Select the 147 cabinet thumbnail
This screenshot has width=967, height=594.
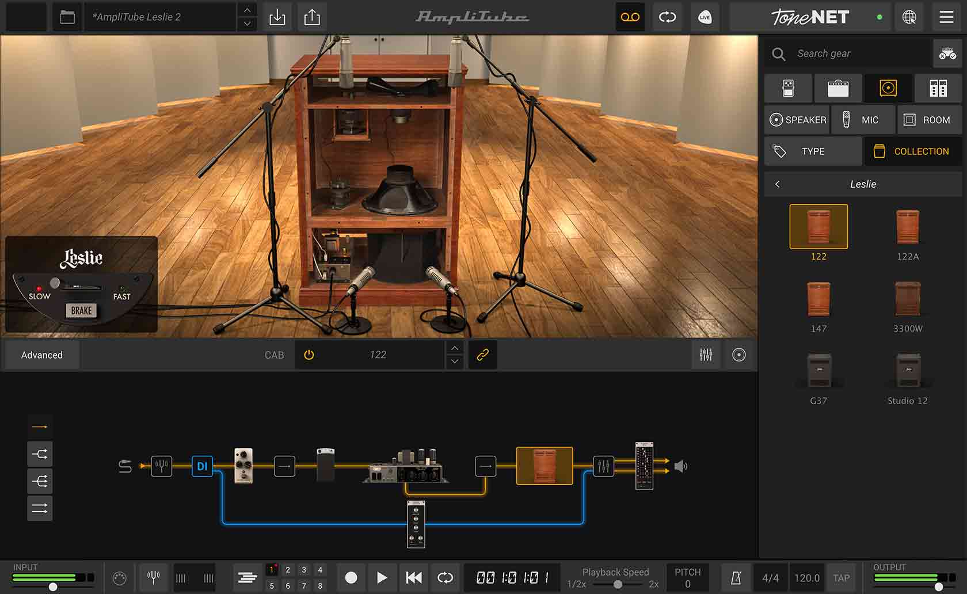point(818,299)
